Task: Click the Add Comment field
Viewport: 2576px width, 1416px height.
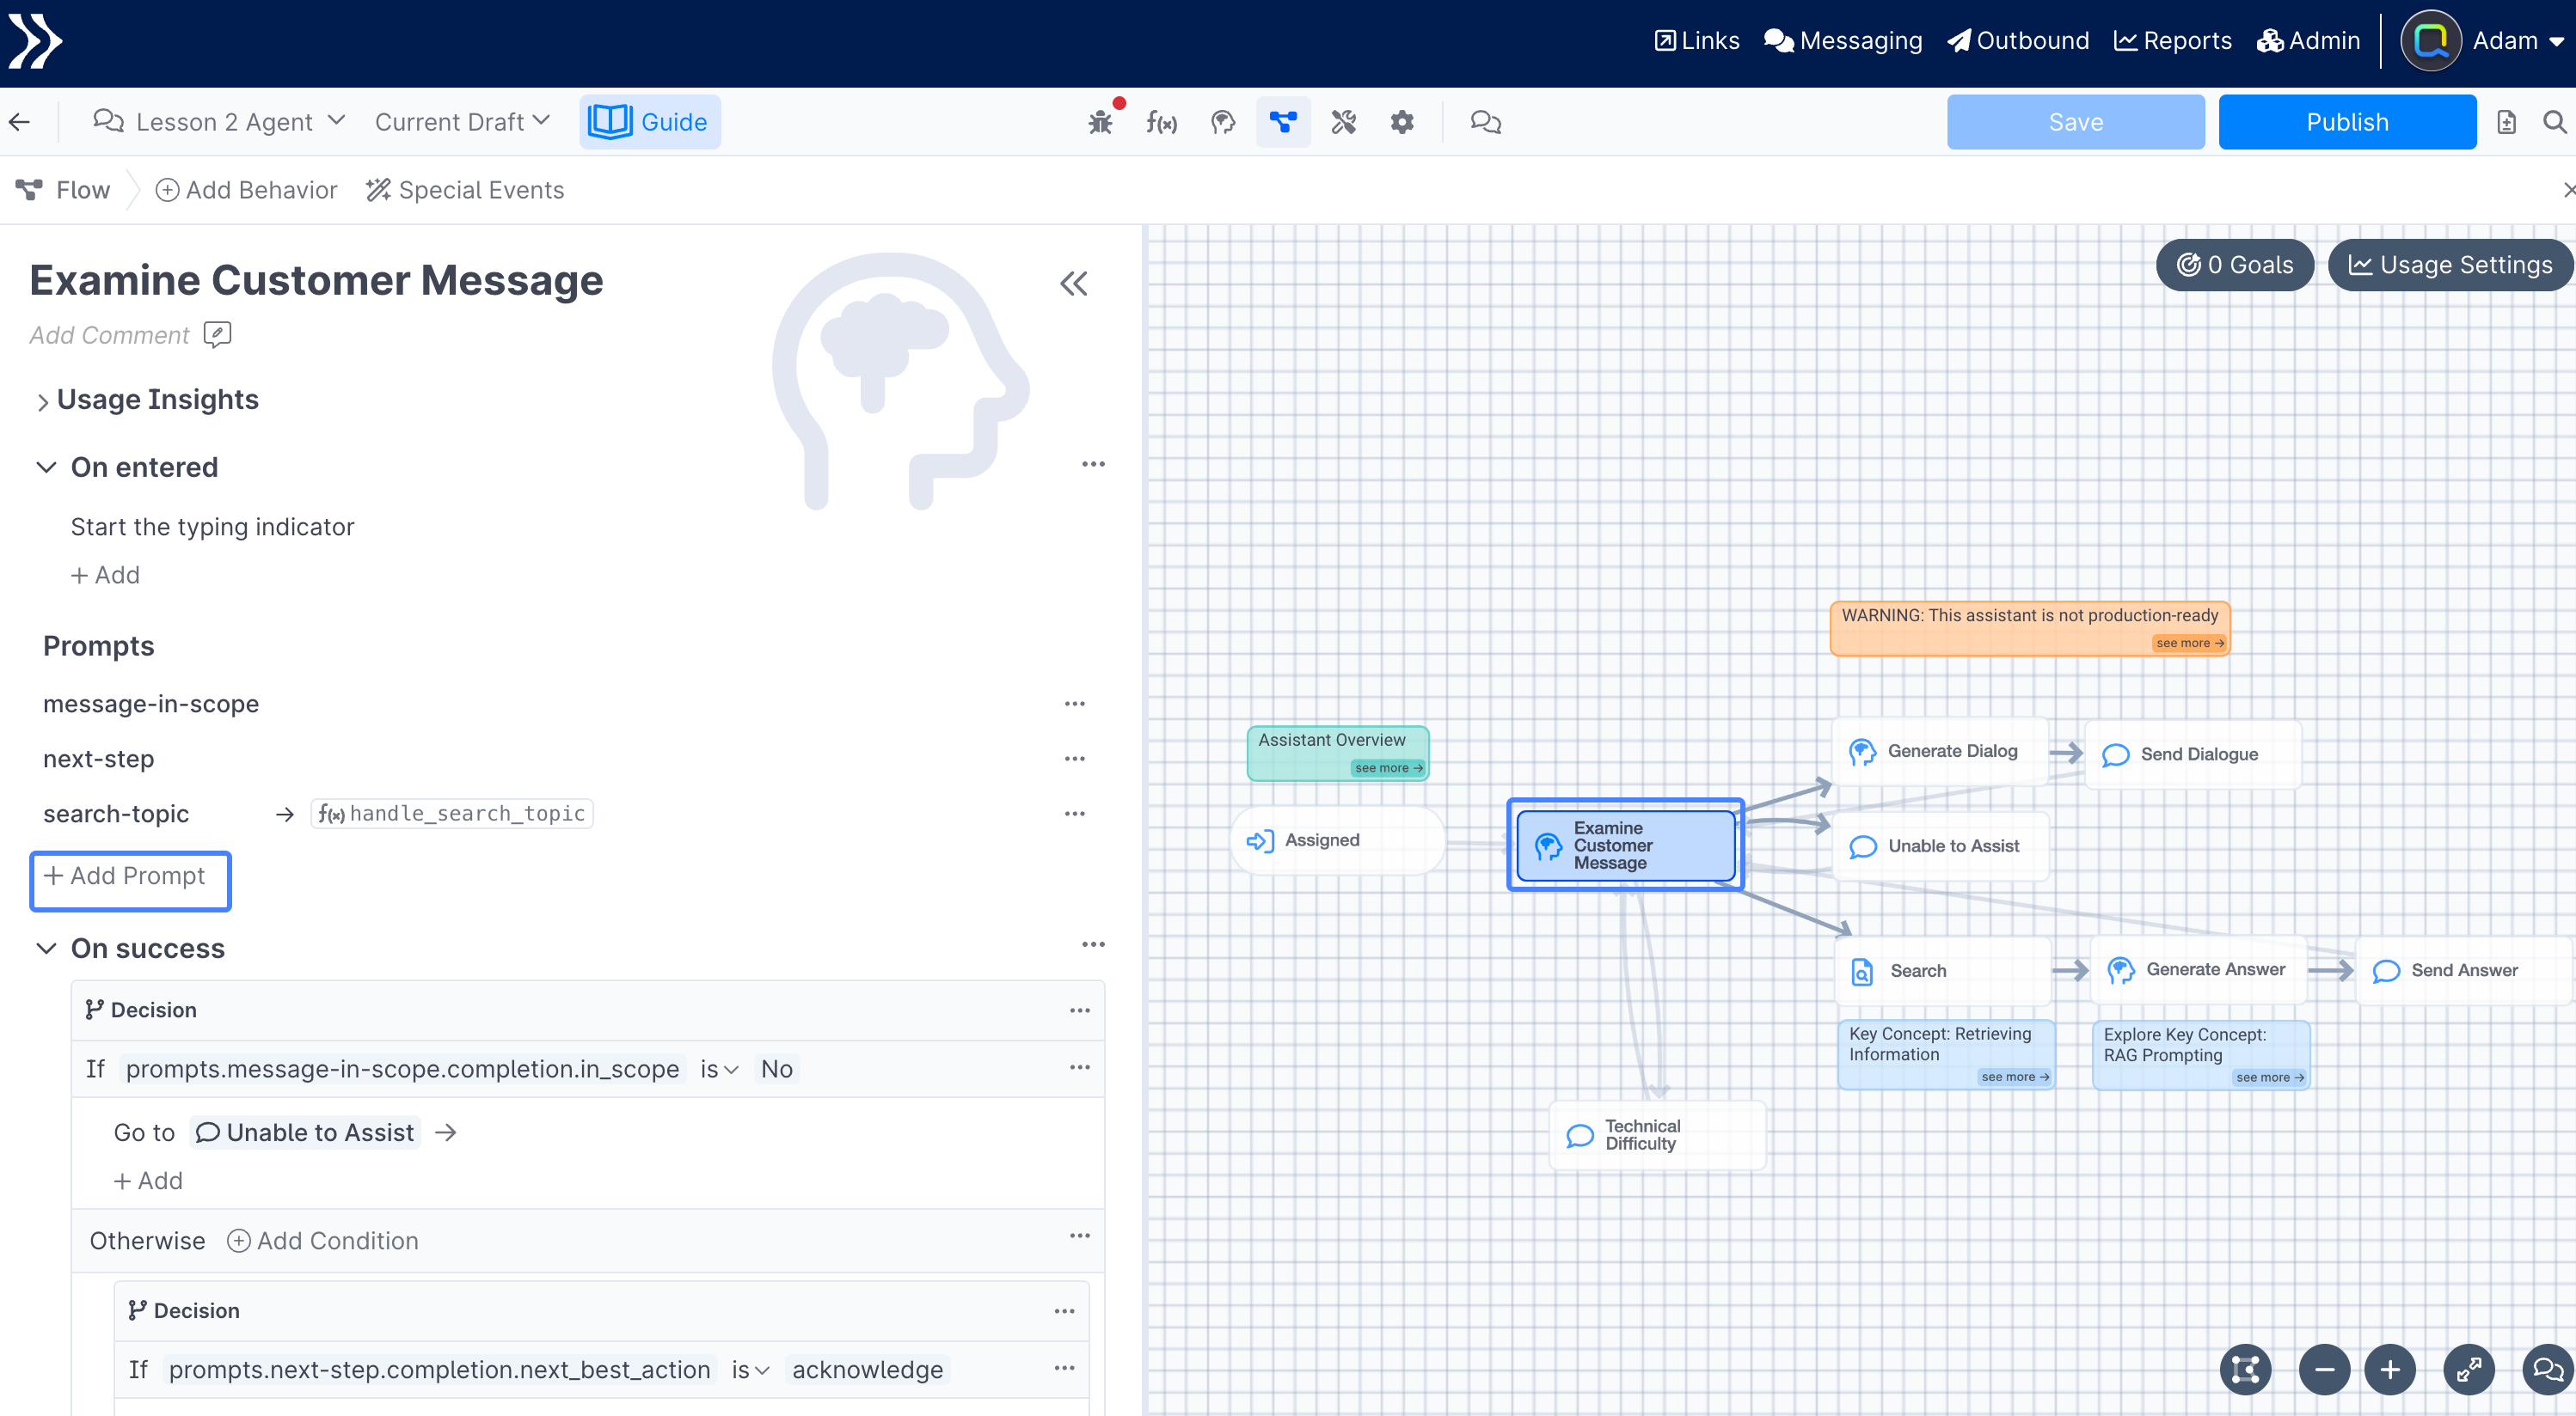Action: point(109,335)
